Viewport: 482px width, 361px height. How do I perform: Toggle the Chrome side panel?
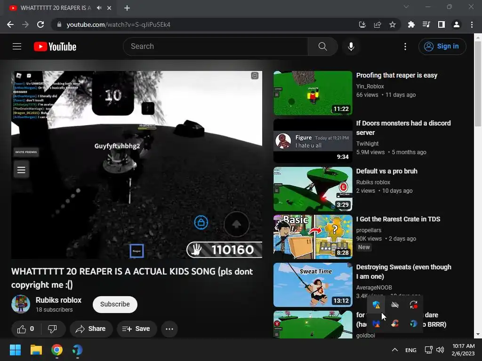441,24
